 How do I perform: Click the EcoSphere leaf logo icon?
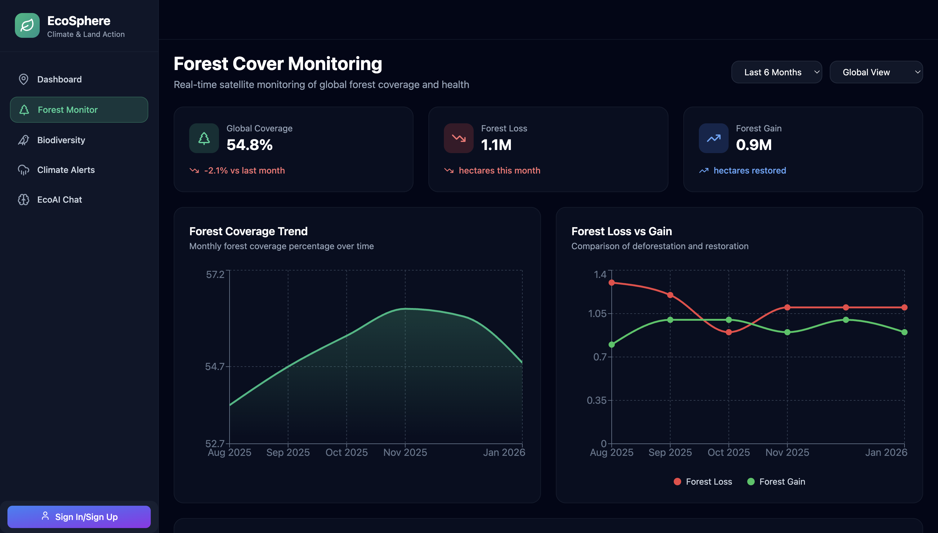pyautogui.click(x=27, y=25)
